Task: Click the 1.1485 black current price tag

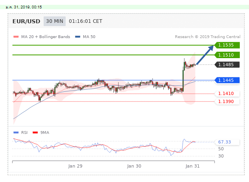Action: [x=227, y=65]
